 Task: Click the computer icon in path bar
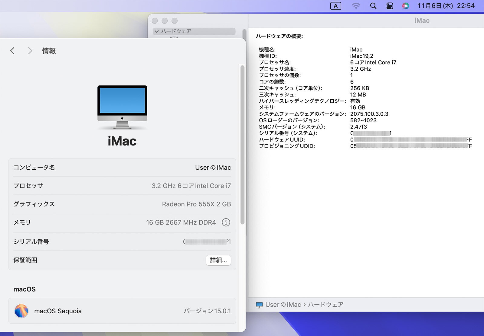259,305
